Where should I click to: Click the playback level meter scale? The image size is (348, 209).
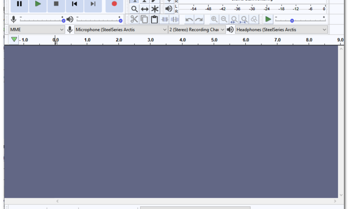(253, 9)
